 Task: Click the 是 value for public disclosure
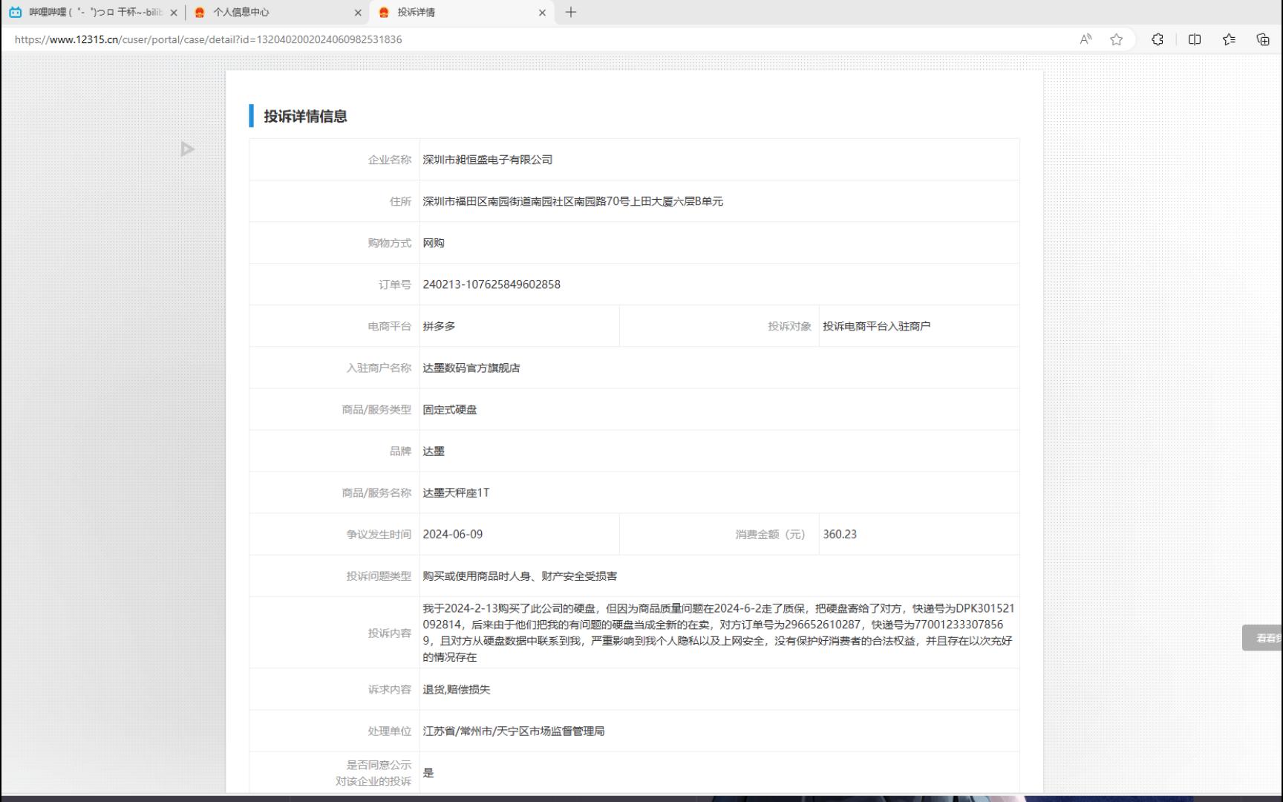click(428, 772)
